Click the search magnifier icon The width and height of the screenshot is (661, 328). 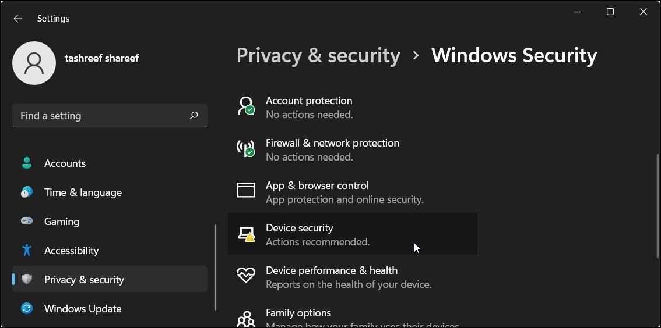[194, 116]
